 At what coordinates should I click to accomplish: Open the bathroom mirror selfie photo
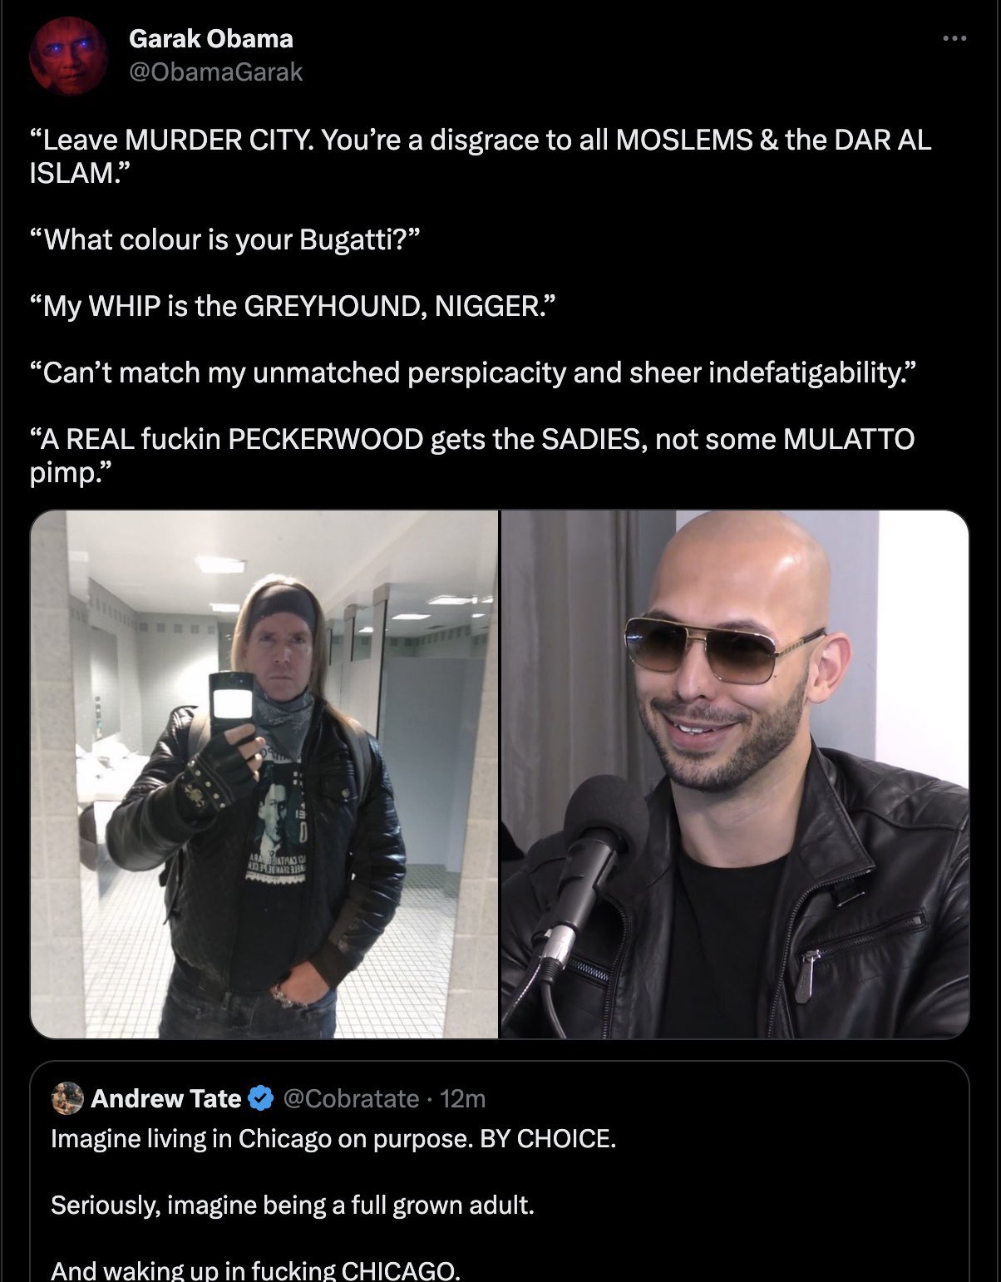click(264, 774)
